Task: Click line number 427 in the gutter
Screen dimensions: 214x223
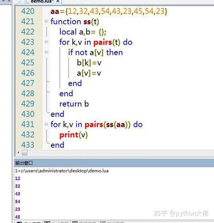Action: 28,83
